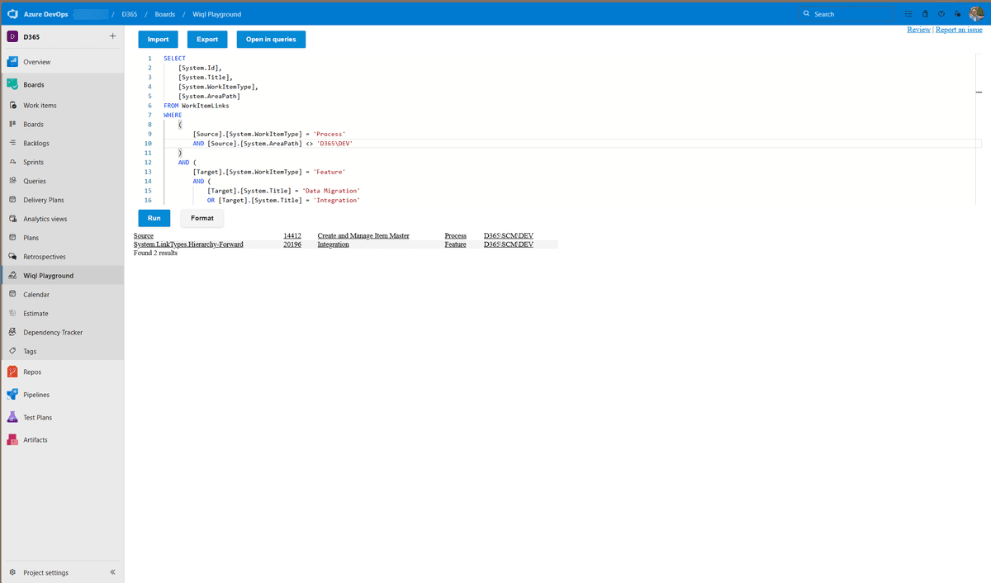Viewport: 991px width, 583px height.
Task: Click 'Found 2 results' text
Action: 155,253
